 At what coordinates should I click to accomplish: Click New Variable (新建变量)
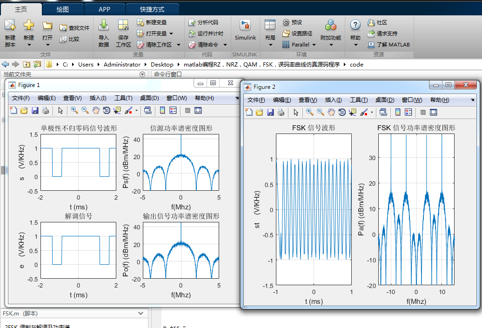point(152,22)
